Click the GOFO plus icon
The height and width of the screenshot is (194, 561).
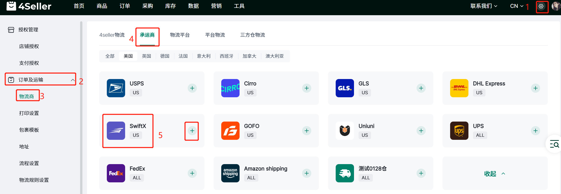click(x=307, y=131)
